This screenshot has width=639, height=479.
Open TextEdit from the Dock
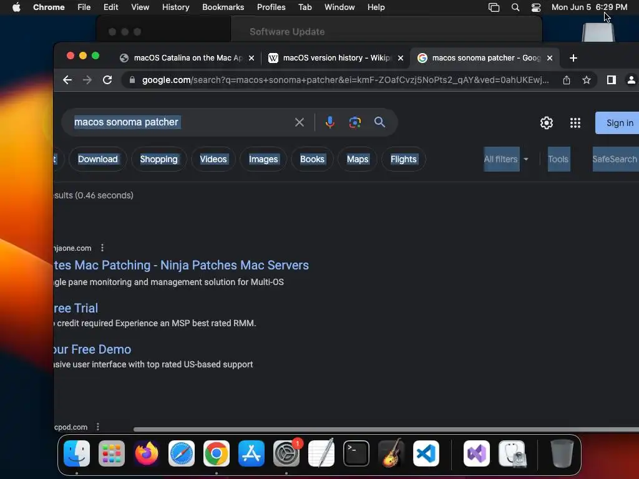[321, 453]
